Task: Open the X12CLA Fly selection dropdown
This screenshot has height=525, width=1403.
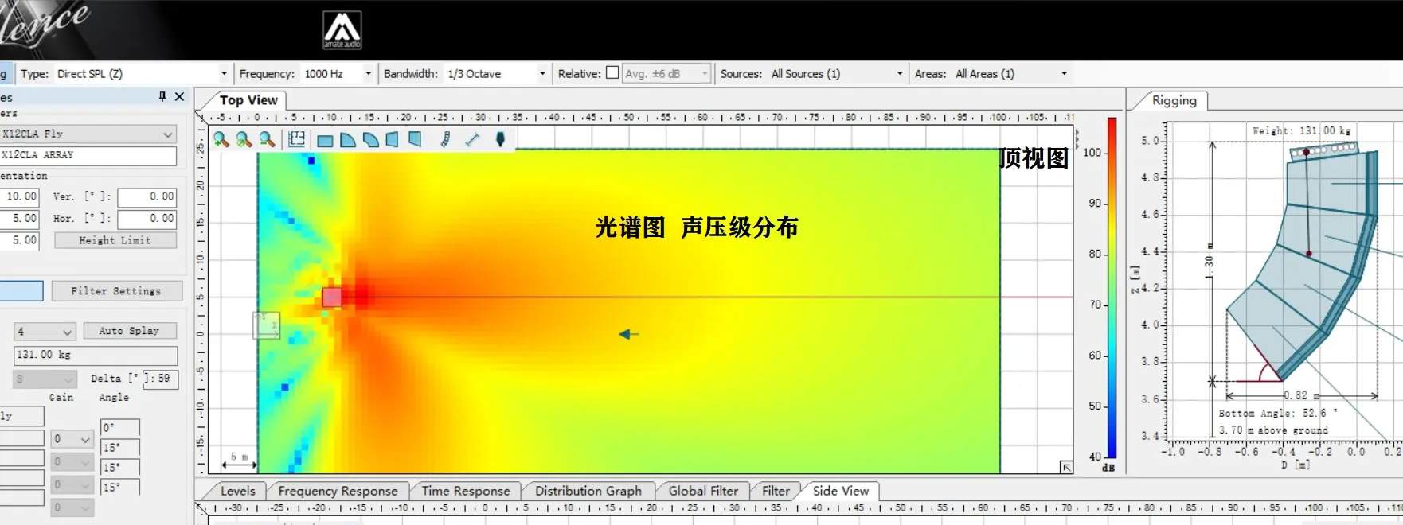Action: tap(167, 134)
